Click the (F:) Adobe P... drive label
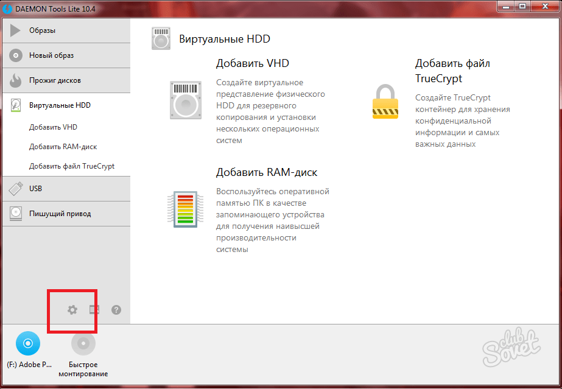 (29, 365)
